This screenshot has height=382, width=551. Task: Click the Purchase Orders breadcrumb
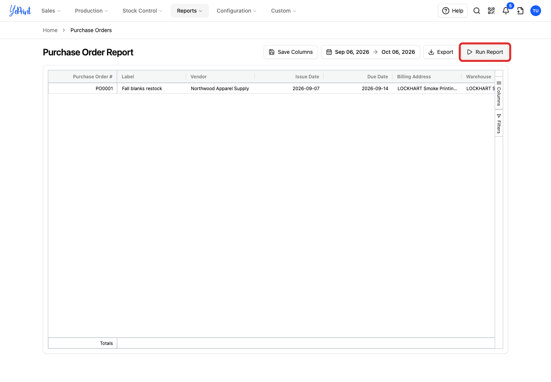pos(91,30)
